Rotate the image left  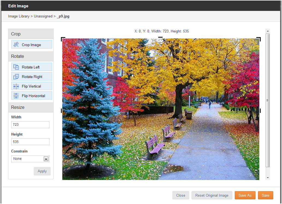(32, 67)
